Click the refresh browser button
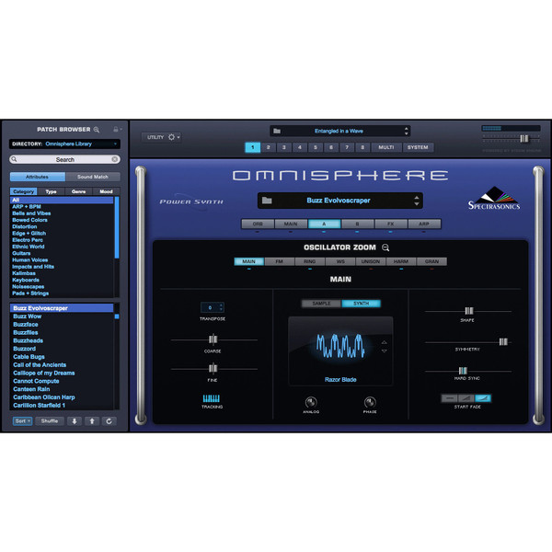 point(109,421)
